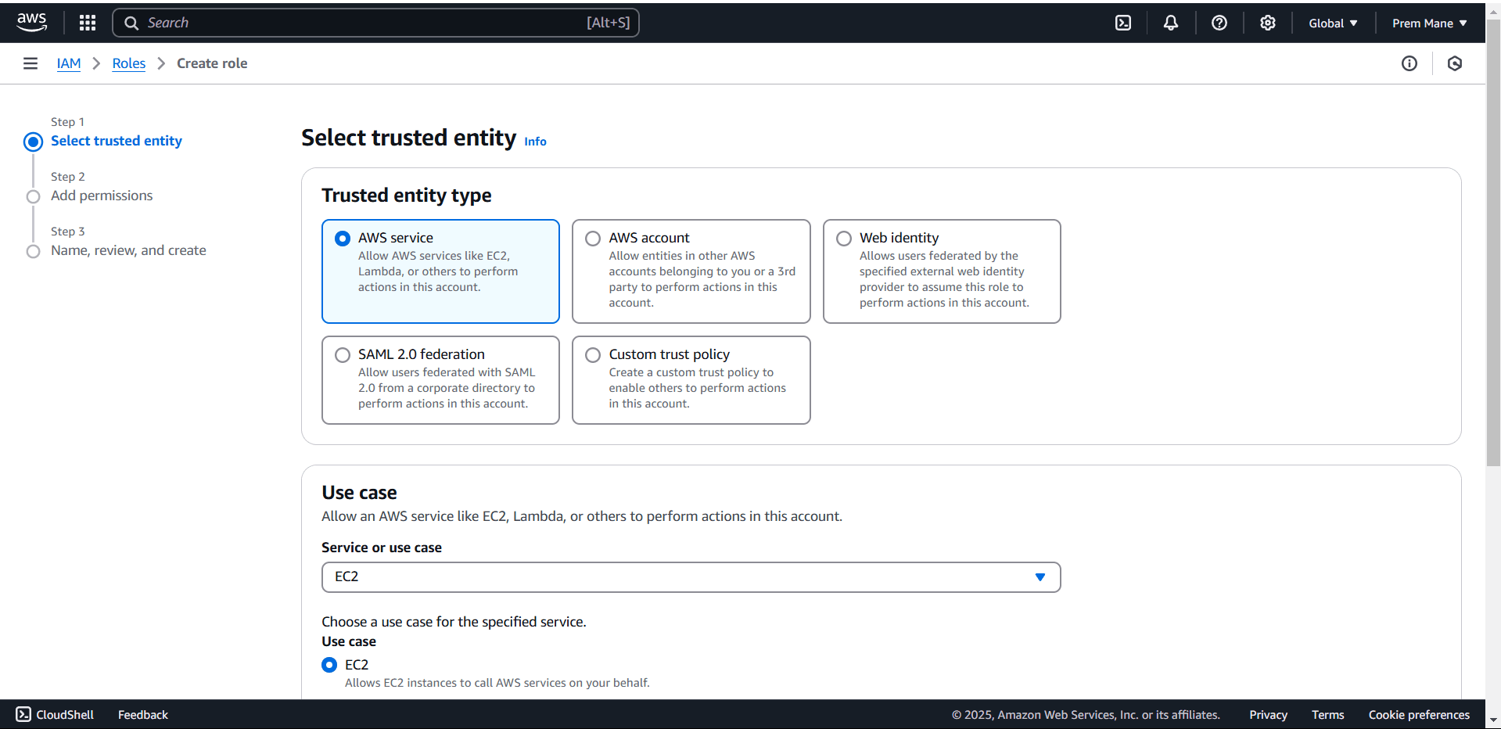Select Web identity trusted entity
1501x729 pixels.
pyautogui.click(x=942, y=271)
